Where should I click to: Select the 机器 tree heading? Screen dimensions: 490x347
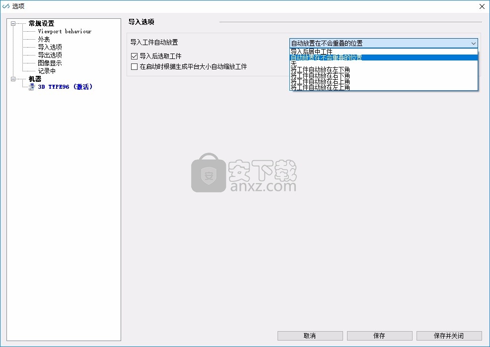[x=35, y=79]
